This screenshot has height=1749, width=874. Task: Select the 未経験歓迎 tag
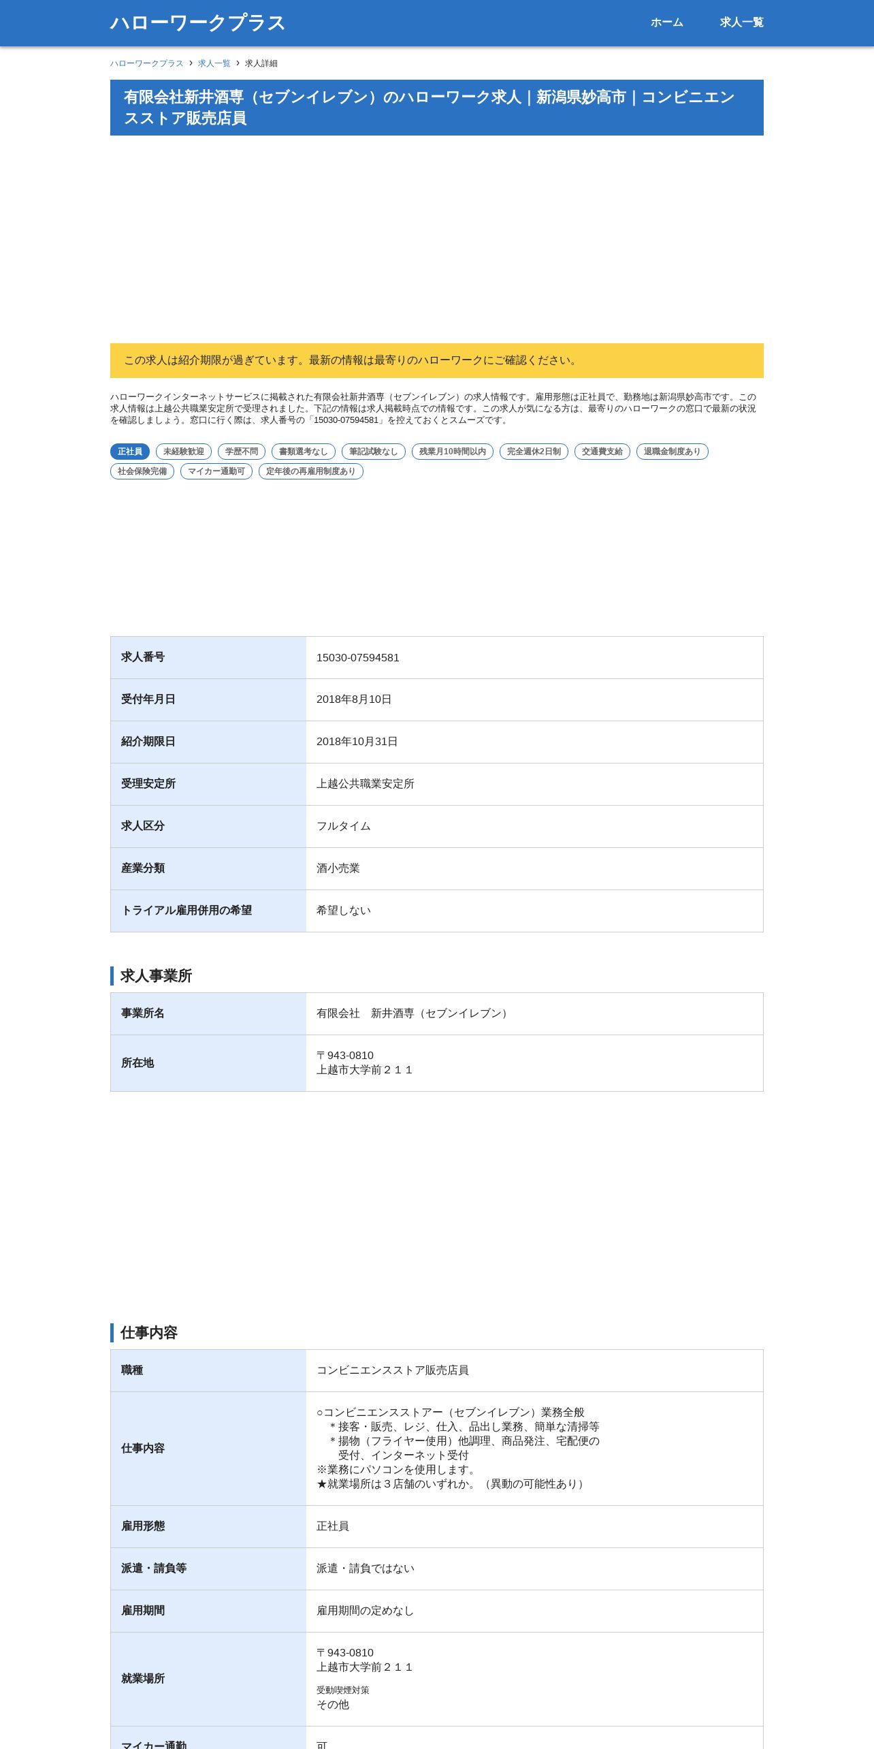pyautogui.click(x=184, y=452)
